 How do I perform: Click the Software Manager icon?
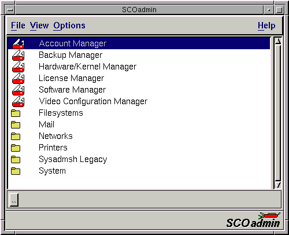(18, 90)
